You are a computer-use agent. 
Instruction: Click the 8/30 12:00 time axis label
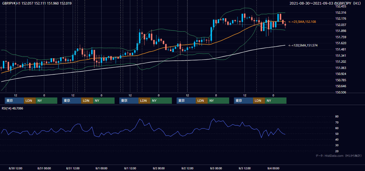[16, 168]
